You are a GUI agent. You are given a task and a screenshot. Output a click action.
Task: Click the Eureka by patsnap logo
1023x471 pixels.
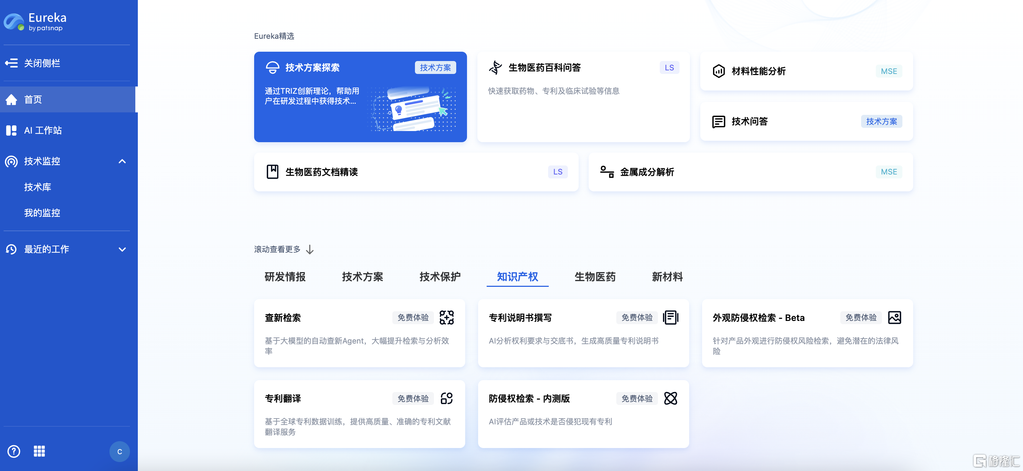(x=35, y=22)
